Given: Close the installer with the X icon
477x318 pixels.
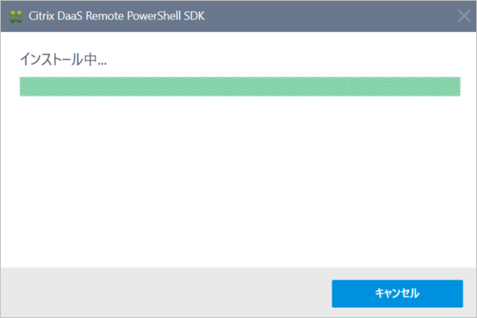Looking at the screenshot, I should click(x=464, y=16).
